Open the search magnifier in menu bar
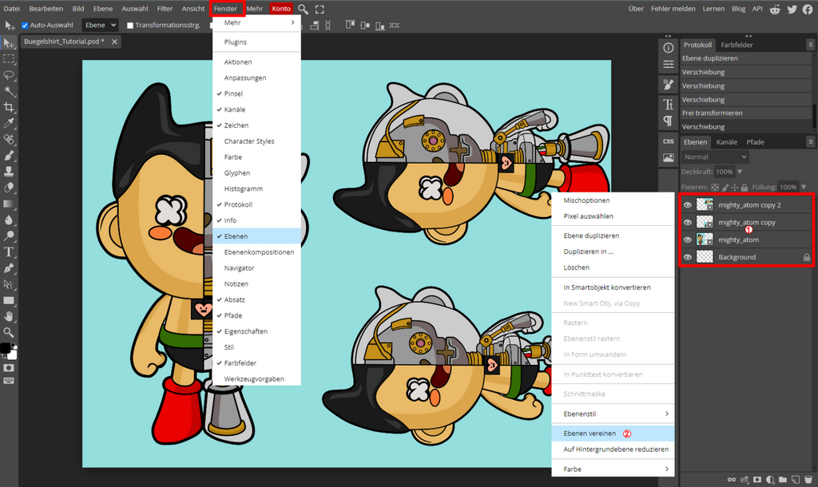Viewport: 818px width, 487px height. 304,9
